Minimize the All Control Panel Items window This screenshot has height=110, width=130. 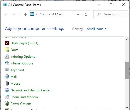click(99, 5)
